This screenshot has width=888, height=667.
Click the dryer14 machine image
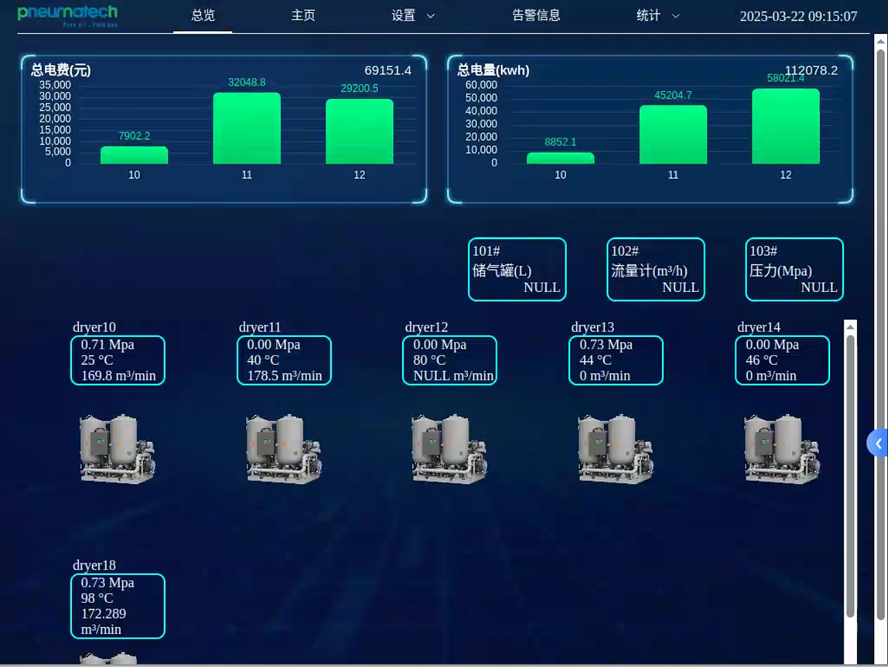[782, 449]
